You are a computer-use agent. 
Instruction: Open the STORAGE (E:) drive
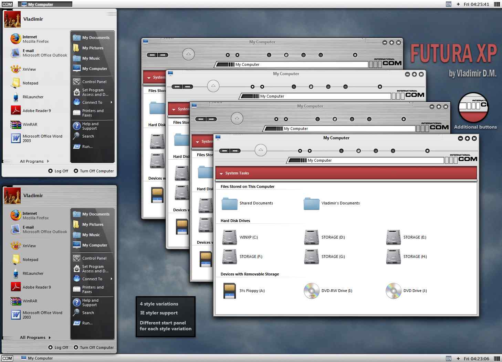click(406, 237)
